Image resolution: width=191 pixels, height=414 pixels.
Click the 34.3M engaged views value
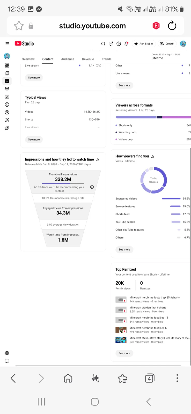63,213
